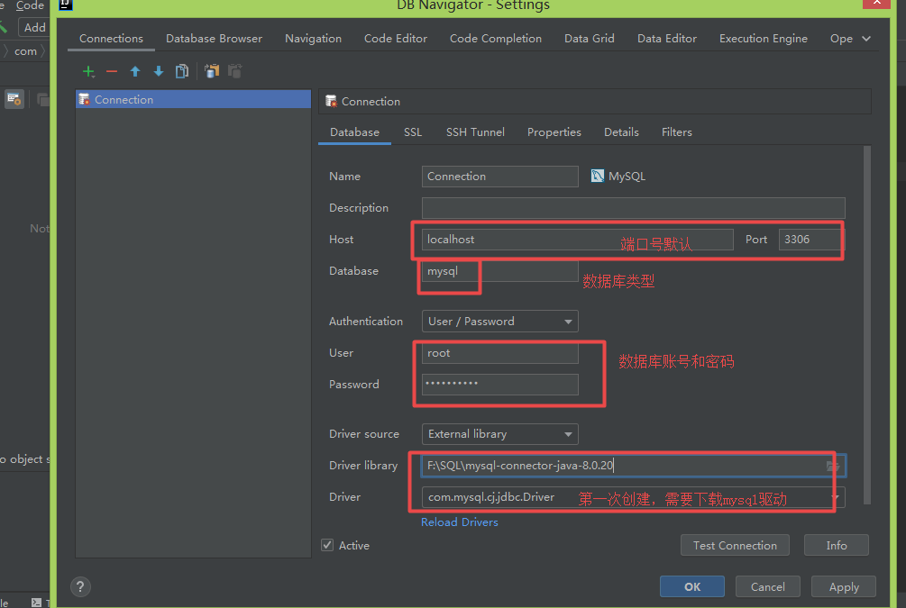Open the Code menu in the IDE window

tap(30, 5)
